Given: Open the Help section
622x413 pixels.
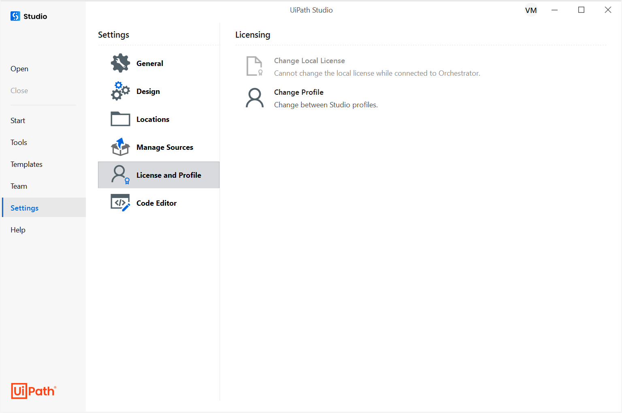Looking at the screenshot, I should pos(18,230).
